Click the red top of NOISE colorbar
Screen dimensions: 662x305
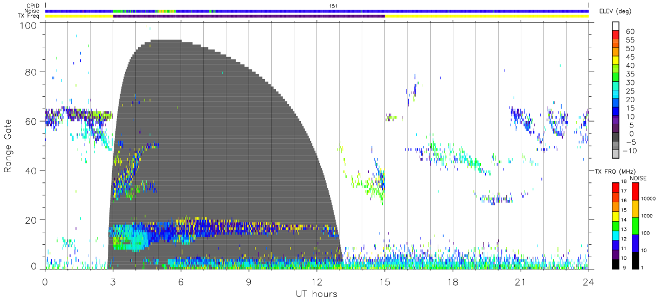click(635, 191)
